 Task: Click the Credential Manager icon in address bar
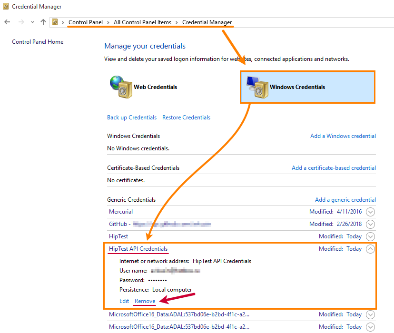[56, 22]
